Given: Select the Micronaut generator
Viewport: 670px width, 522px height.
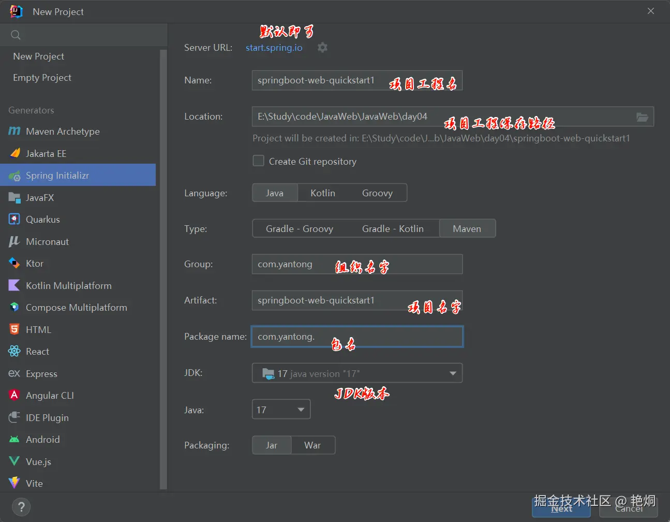Looking at the screenshot, I should pyautogui.click(x=78, y=241).
